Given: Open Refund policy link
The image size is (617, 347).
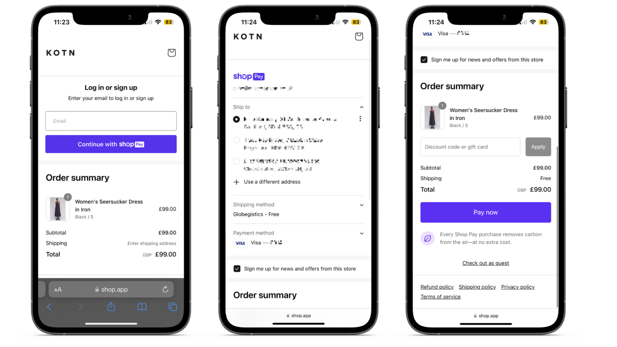Looking at the screenshot, I should click(437, 287).
